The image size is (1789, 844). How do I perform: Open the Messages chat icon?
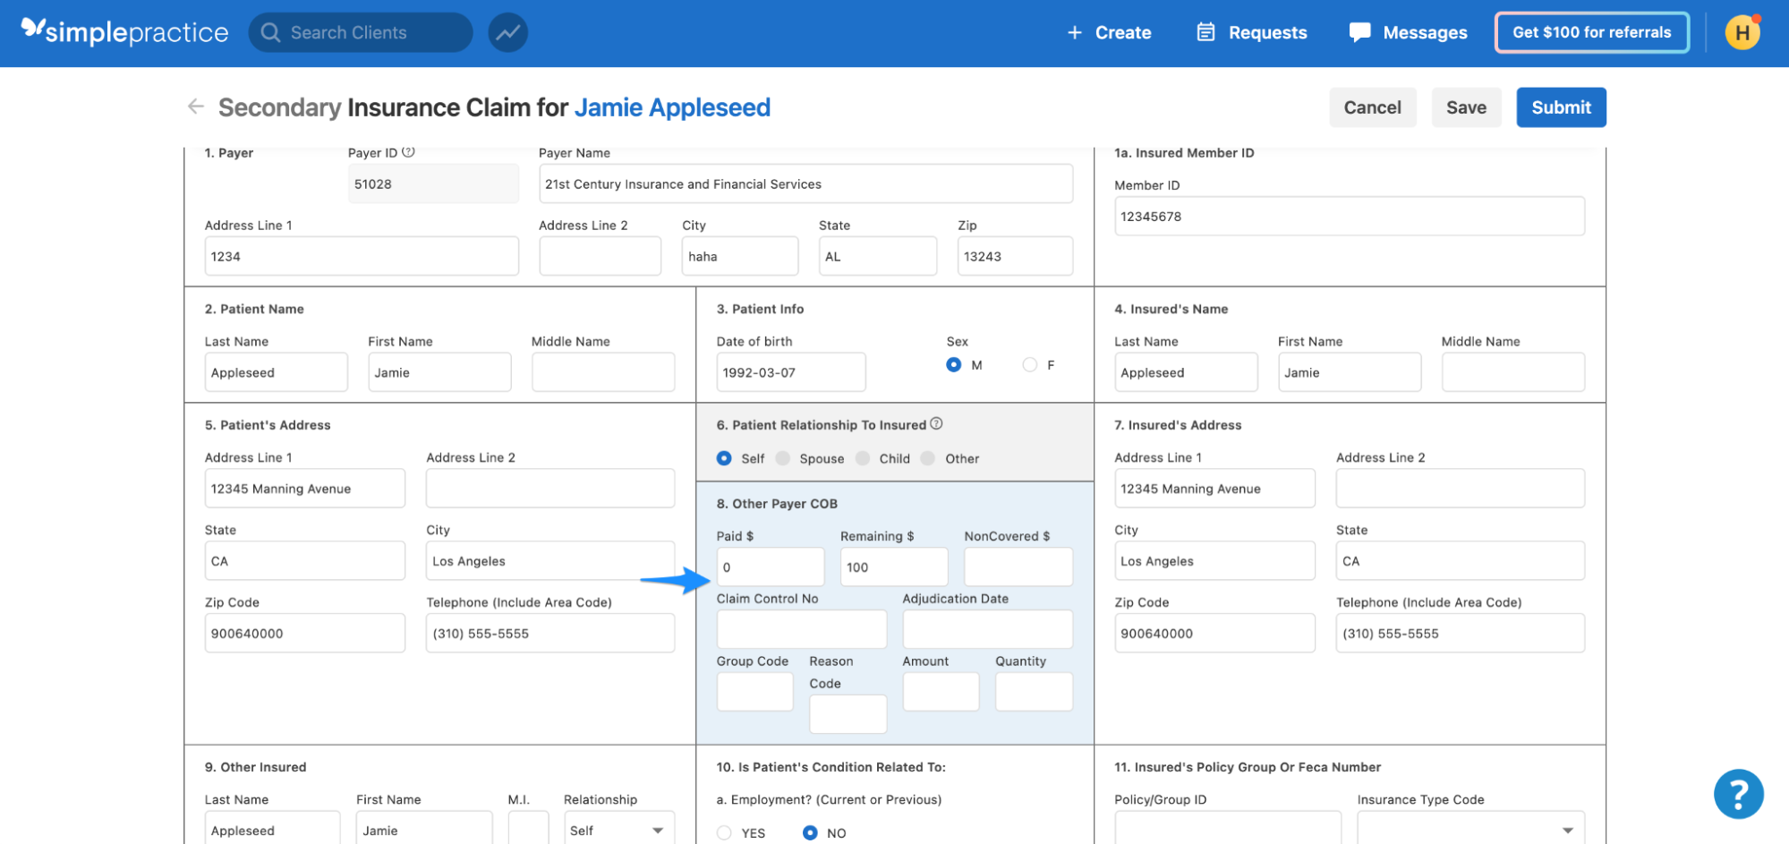pos(1359,32)
